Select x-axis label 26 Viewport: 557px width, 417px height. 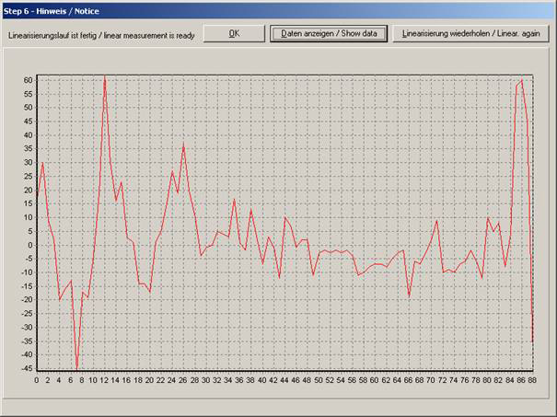(x=183, y=379)
